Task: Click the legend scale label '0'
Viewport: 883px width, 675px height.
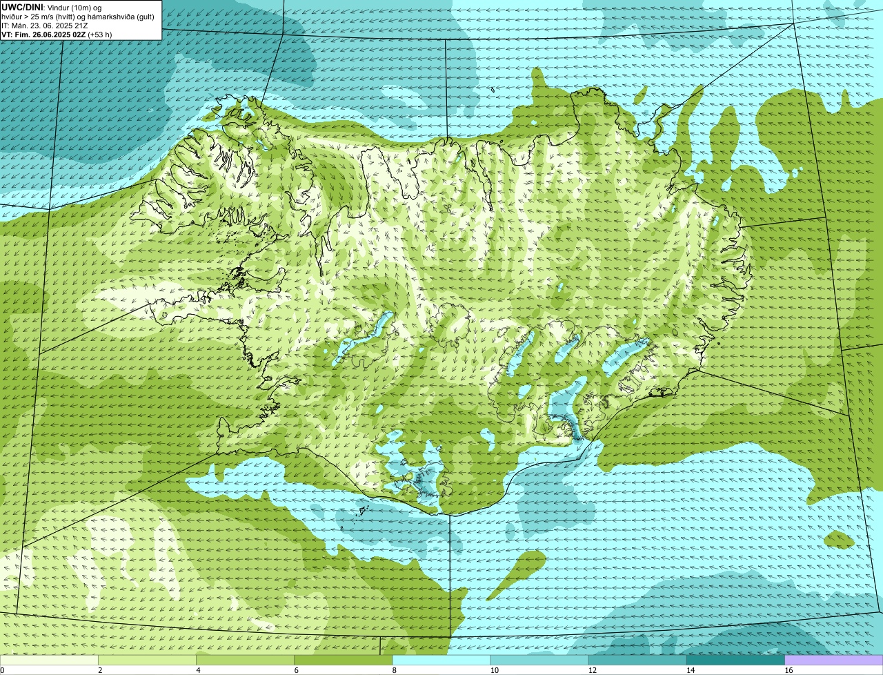Action: click(3, 670)
